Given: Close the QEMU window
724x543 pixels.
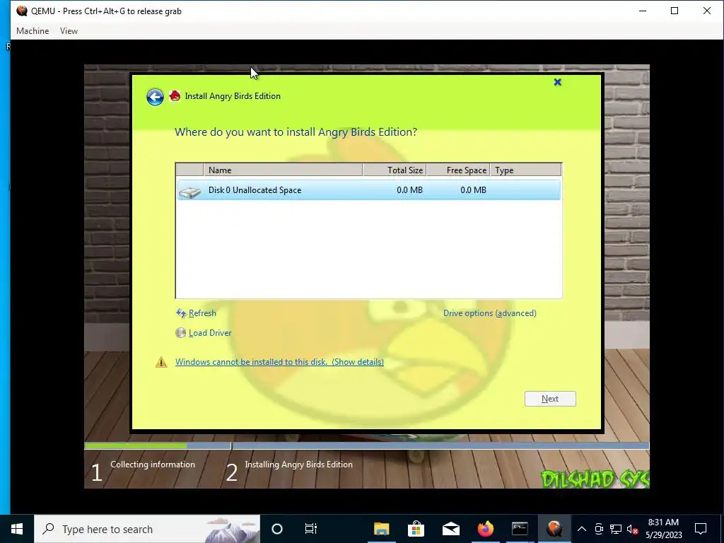Looking at the screenshot, I should tap(707, 11).
